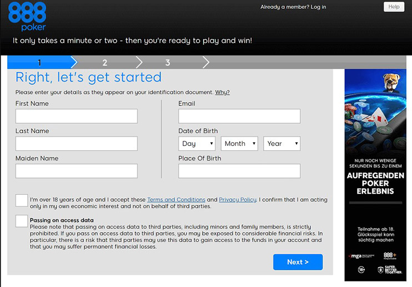Tick the over 18 years of age checkbox
The height and width of the screenshot is (287, 412).
(22, 200)
